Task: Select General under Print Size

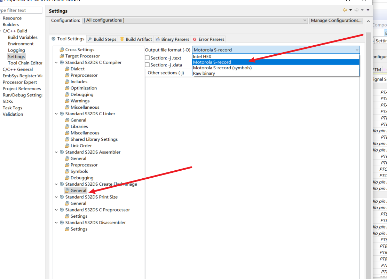Action: point(78,203)
